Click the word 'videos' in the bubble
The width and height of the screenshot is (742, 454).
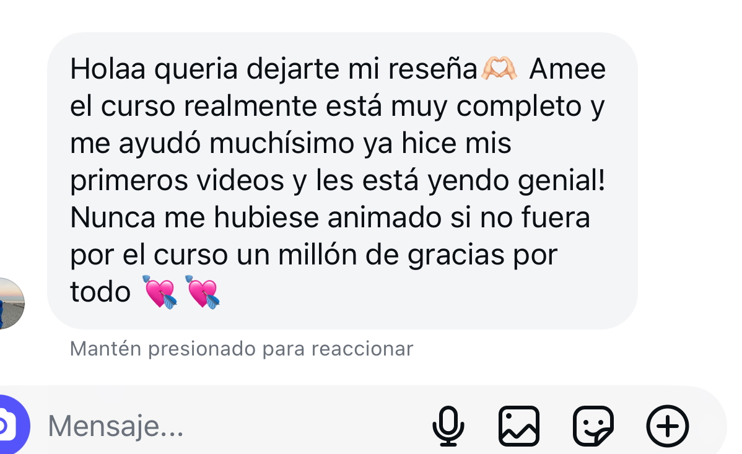coord(240,180)
